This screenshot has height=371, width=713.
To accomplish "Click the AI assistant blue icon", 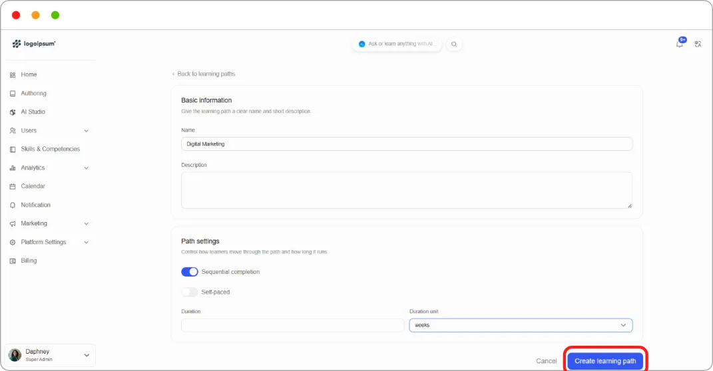I will 362,44.
